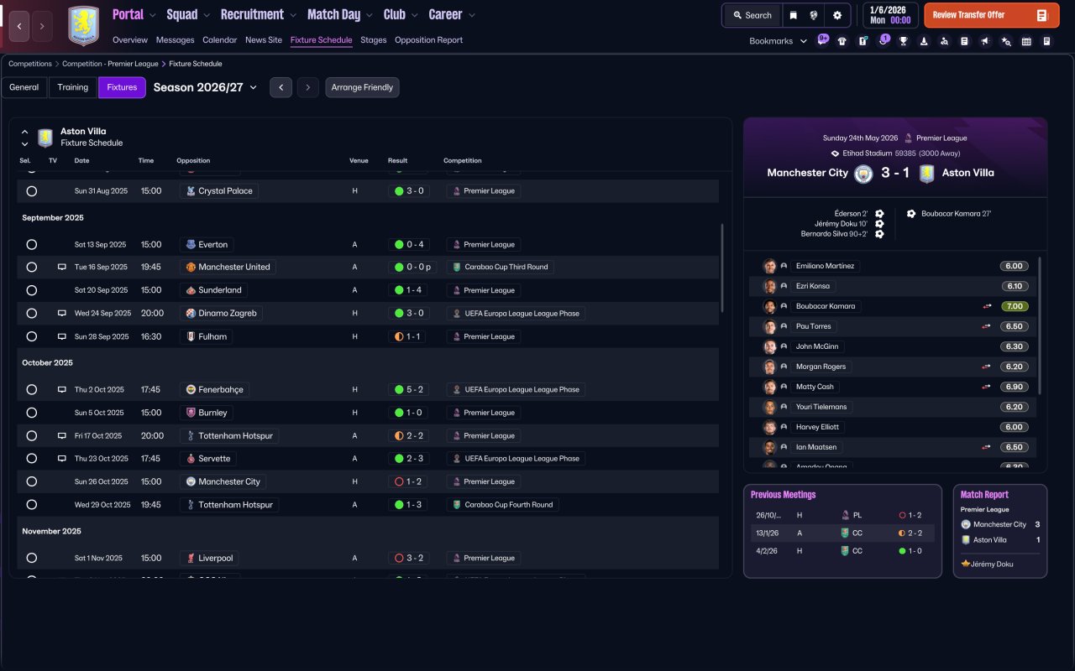The width and height of the screenshot is (1075, 671).
Task: Select the Fulham fixture radio button
Action: [x=32, y=336]
